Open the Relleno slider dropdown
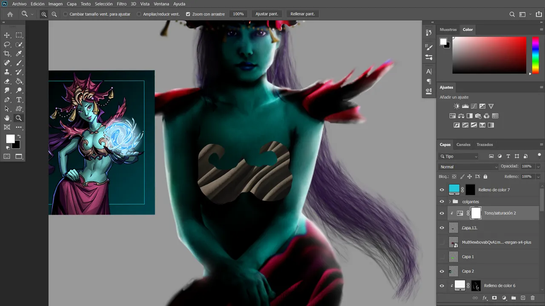The width and height of the screenshot is (545, 306). coord(538,176)
